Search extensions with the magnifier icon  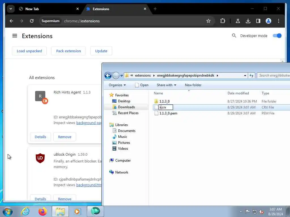[x=234, y=36]
